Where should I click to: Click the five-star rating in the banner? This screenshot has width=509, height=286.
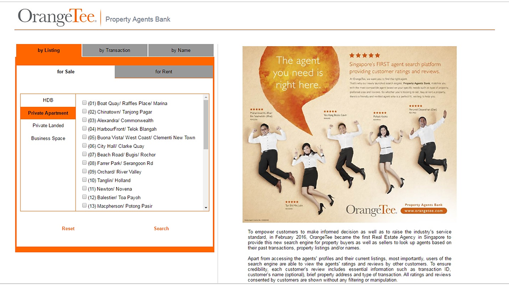point(365,55)
